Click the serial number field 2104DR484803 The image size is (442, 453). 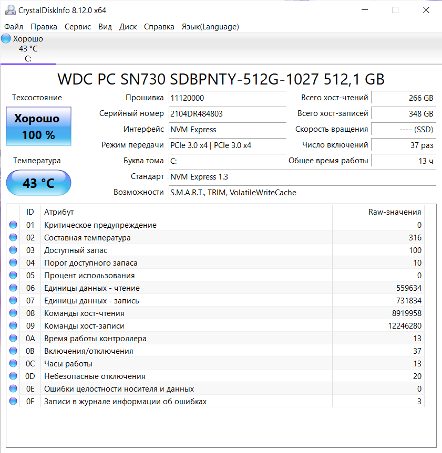point(228,113)
